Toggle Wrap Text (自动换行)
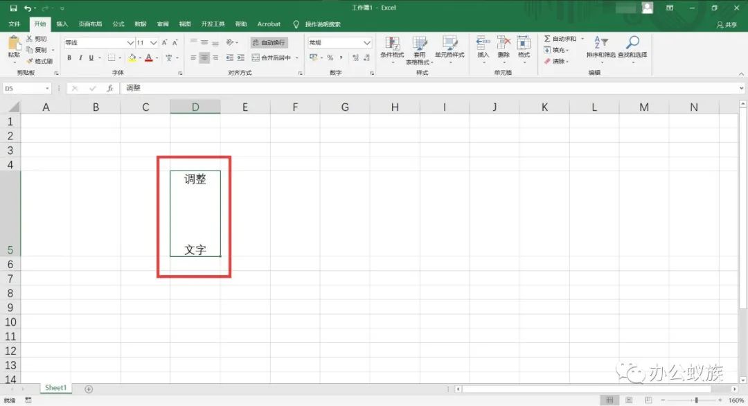748x406 pixels. (x=269, y=42)
